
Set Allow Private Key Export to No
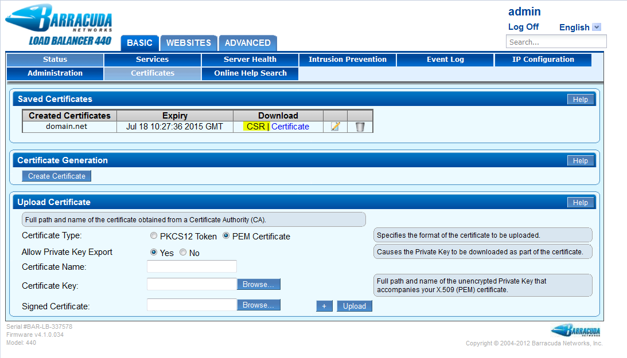click(183, 252)
